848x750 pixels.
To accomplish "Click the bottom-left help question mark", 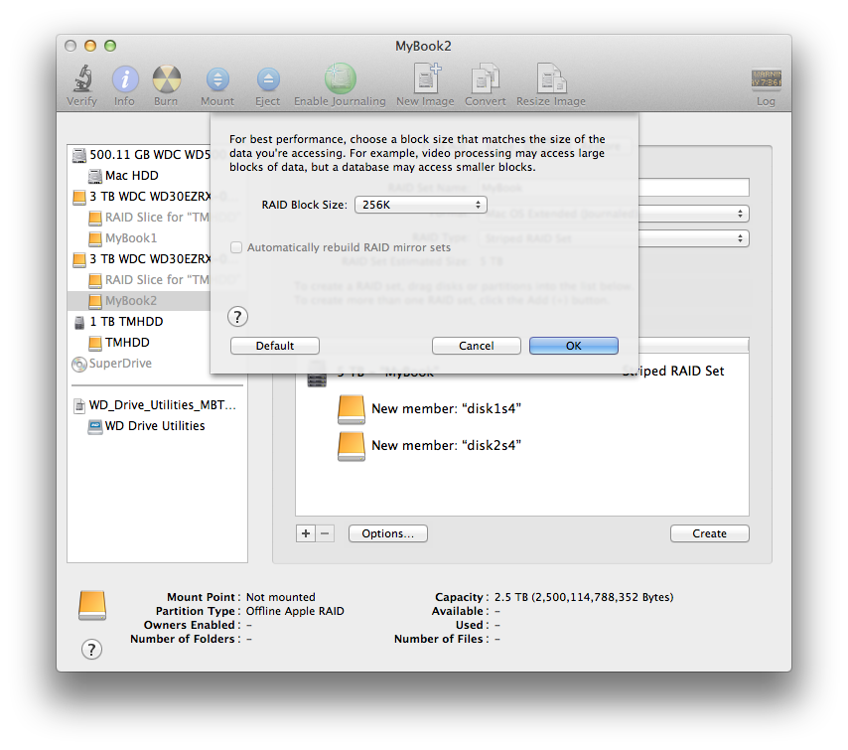I will (91, 650).
